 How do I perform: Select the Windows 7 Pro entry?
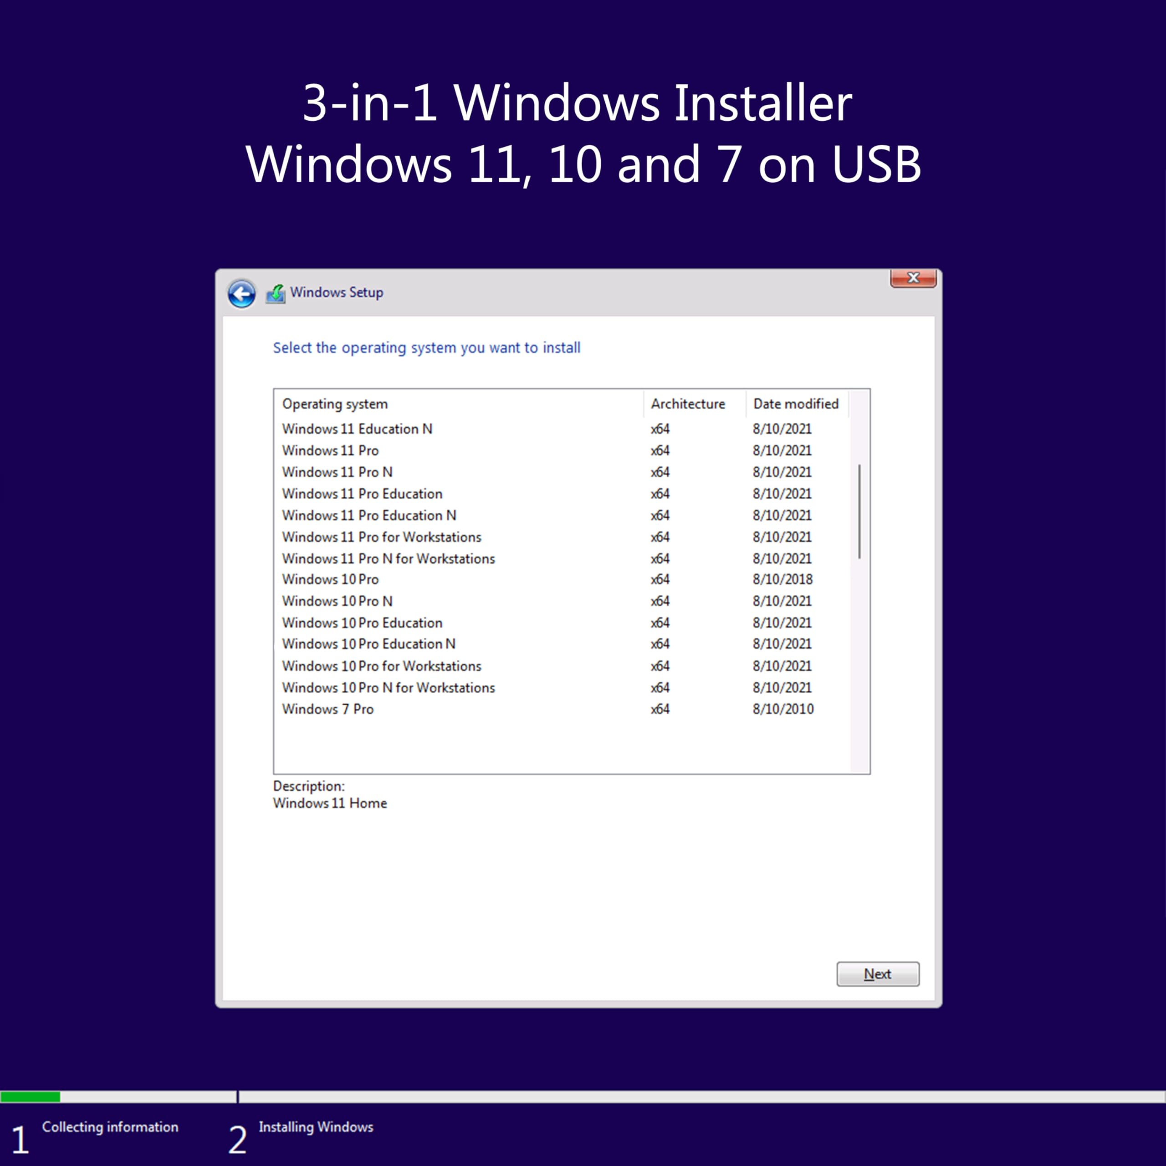pos(328,709)
